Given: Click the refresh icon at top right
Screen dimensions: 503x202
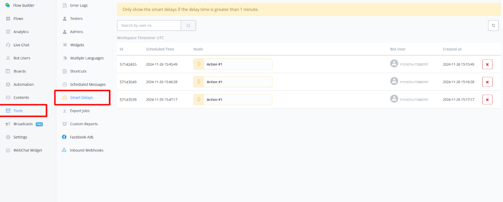Looking at the screenshot, I should click(493, 26).
